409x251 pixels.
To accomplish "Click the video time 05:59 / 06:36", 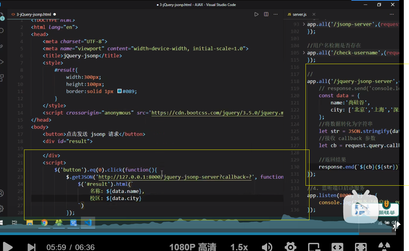I will tap(71, 247).
